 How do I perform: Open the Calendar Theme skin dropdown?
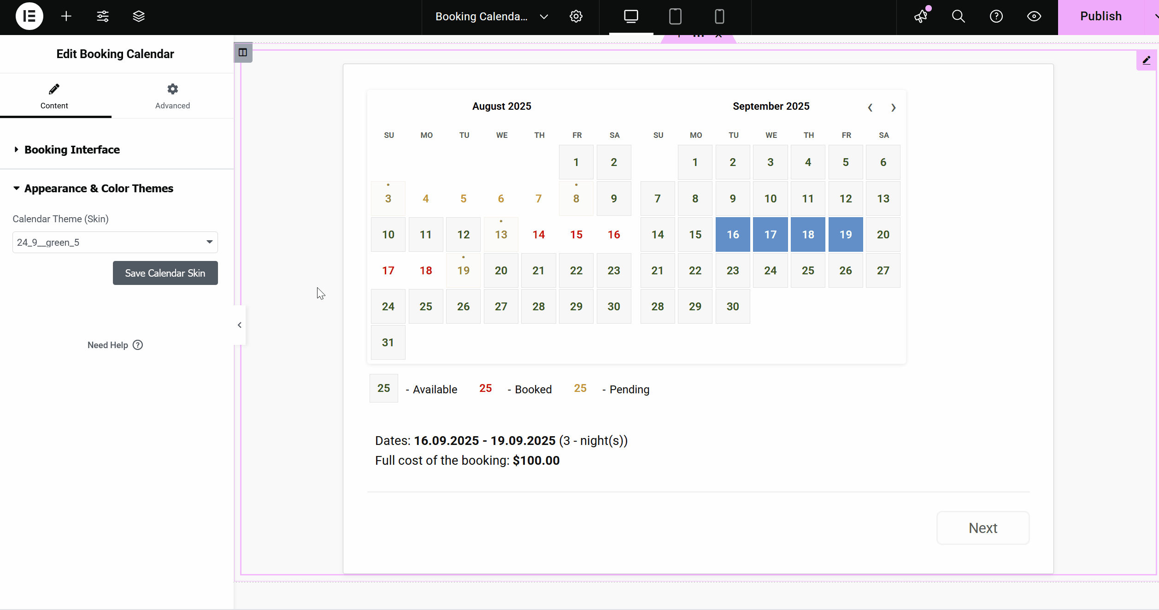(115, 243)
